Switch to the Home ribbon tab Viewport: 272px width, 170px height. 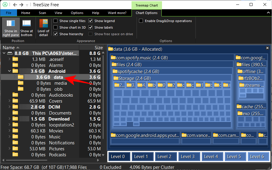[26, 13]
